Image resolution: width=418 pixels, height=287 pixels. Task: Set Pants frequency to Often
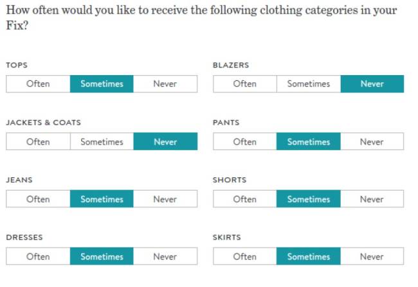coord(245,142)
